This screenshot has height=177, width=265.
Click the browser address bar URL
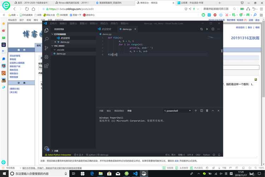click(x=71, y=9)
